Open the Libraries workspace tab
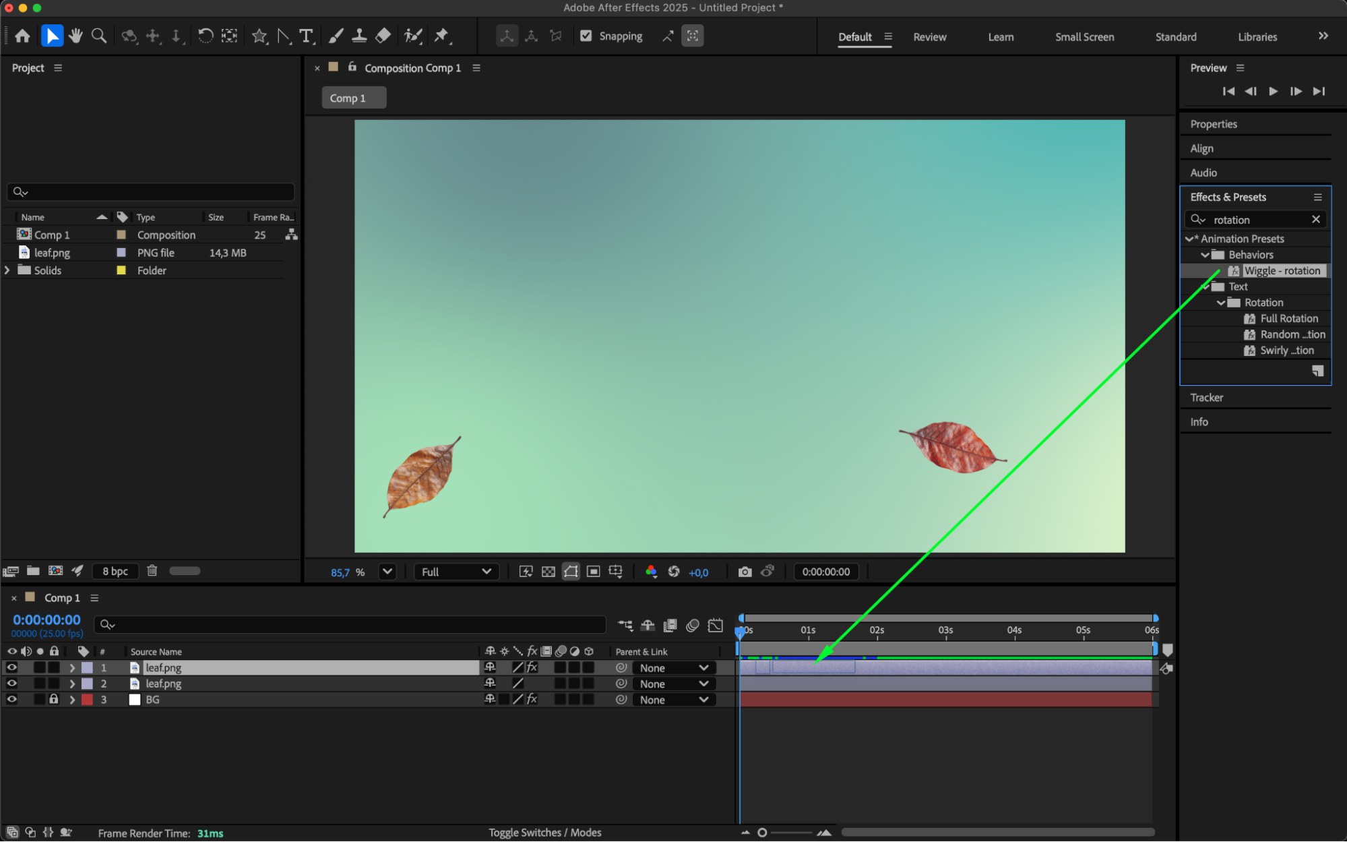Screen dimensions: 1347x842 [1257, 37]
